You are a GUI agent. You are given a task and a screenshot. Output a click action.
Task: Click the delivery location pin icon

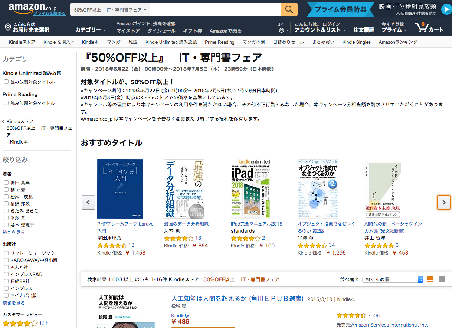tap(7, 27)
